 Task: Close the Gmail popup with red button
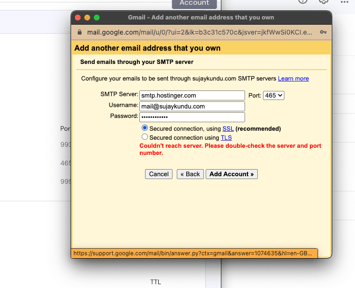[78, 18]
